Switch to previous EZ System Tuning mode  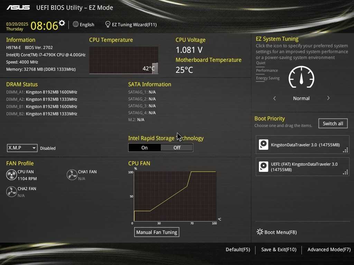(274, 98)
